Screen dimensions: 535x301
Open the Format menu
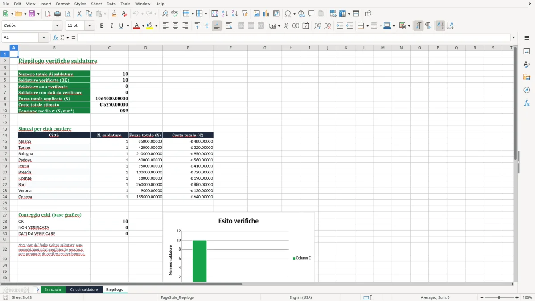coord(62,4)
